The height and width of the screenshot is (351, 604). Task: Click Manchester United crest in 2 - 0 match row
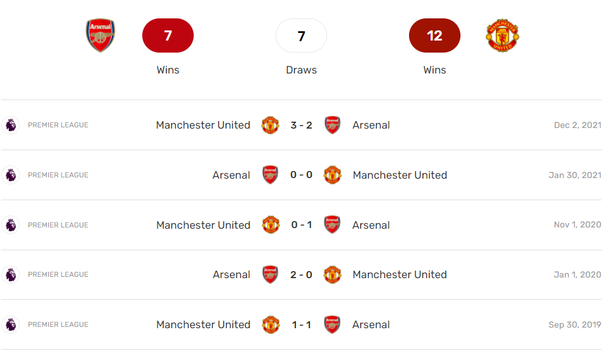click(x=332, y=274)
